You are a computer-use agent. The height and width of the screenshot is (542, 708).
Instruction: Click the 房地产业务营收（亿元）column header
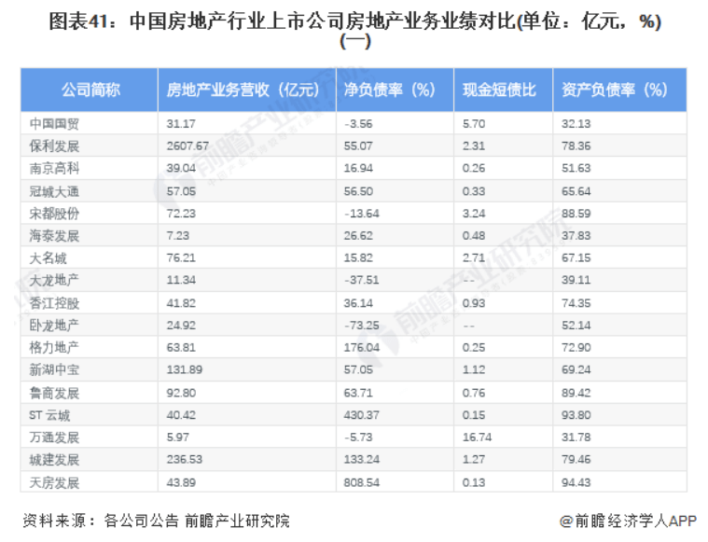(247, 90)
